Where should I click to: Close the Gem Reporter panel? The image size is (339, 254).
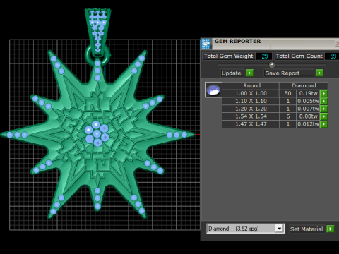coord(337,43)
